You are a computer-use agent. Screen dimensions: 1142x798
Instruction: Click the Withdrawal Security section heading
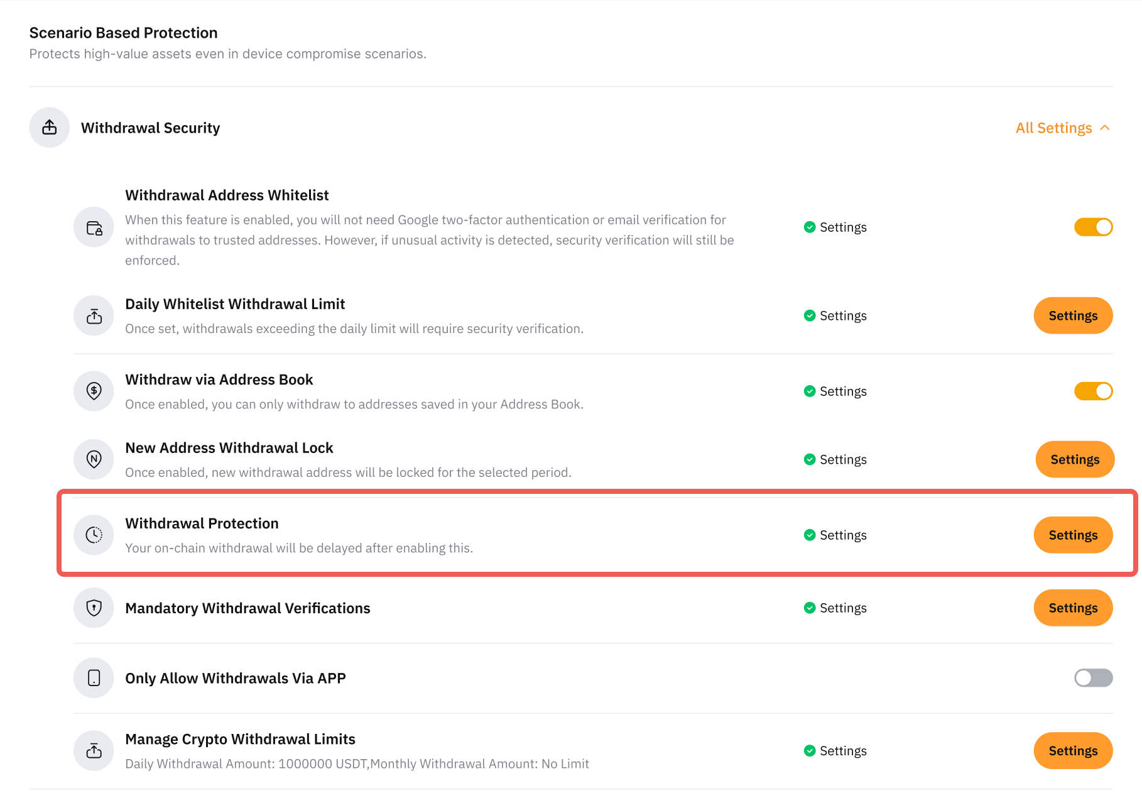tap(150, 128)
